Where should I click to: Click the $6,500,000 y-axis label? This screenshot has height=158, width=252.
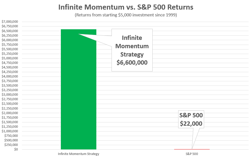coord(10,31)
